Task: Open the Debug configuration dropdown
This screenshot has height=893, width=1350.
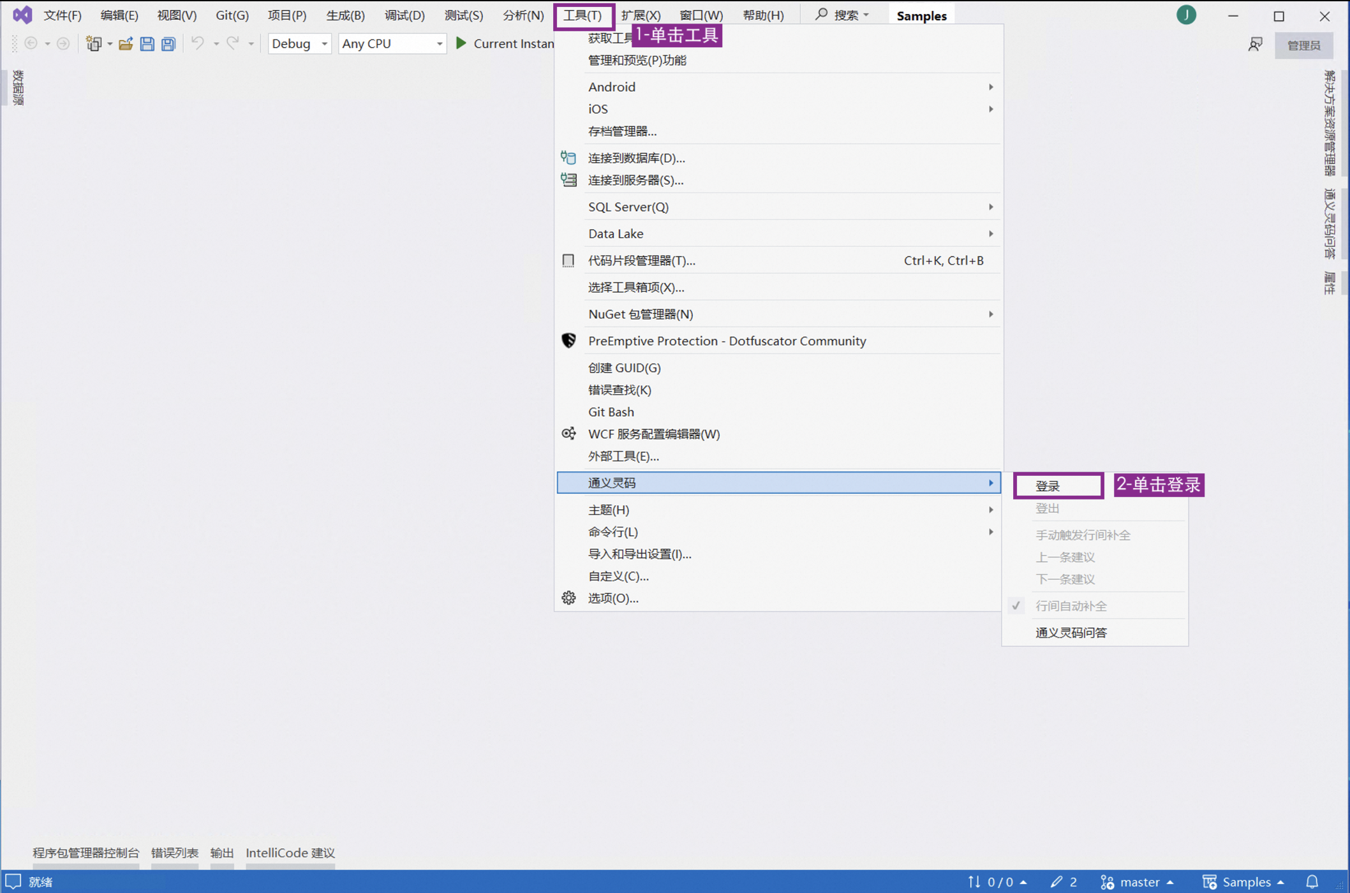Action: [x=299, y=43]
